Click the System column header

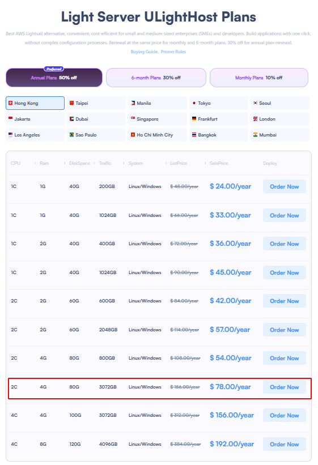click(135, 164)
